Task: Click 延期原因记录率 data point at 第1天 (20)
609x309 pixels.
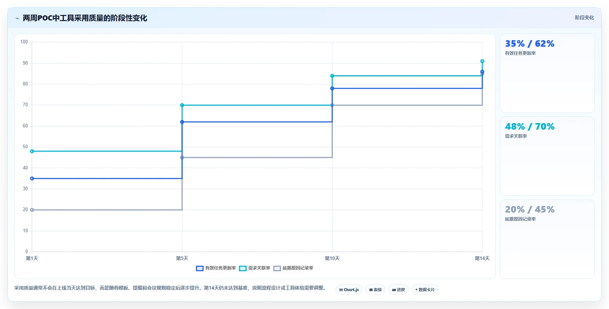Action: (x=32, y=210)
